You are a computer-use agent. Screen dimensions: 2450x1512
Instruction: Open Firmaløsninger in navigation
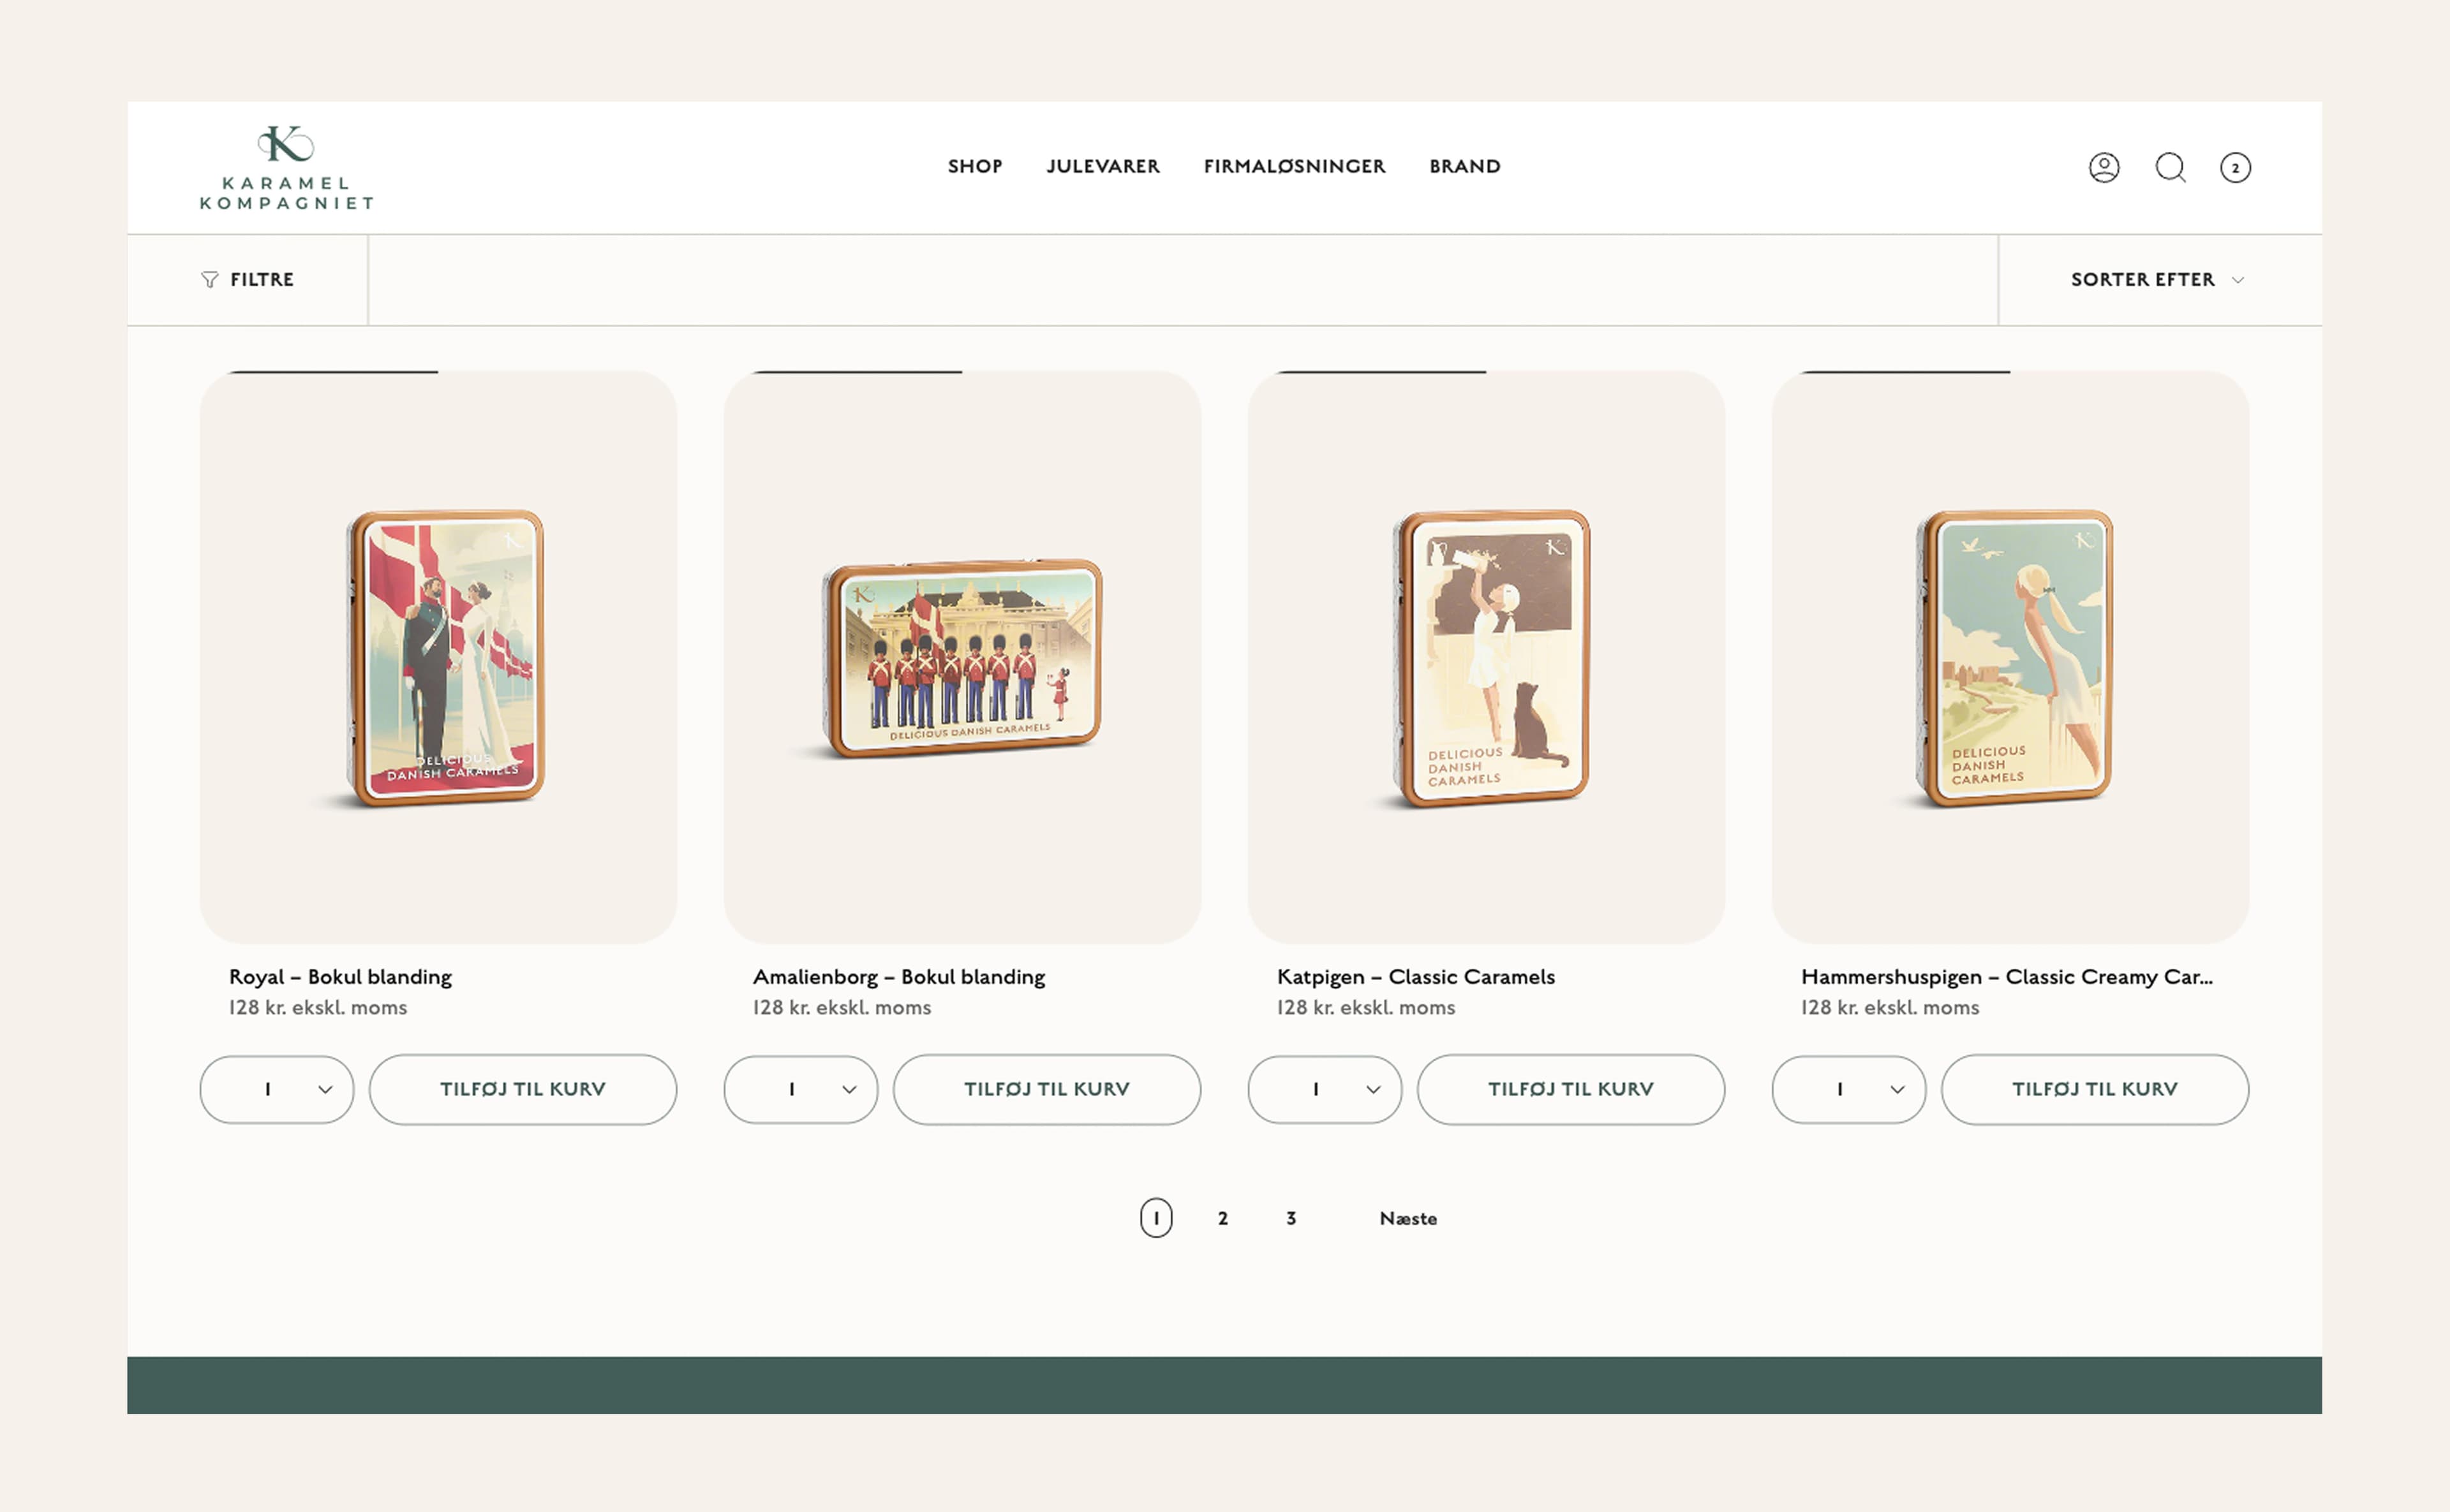(1293, 167)
